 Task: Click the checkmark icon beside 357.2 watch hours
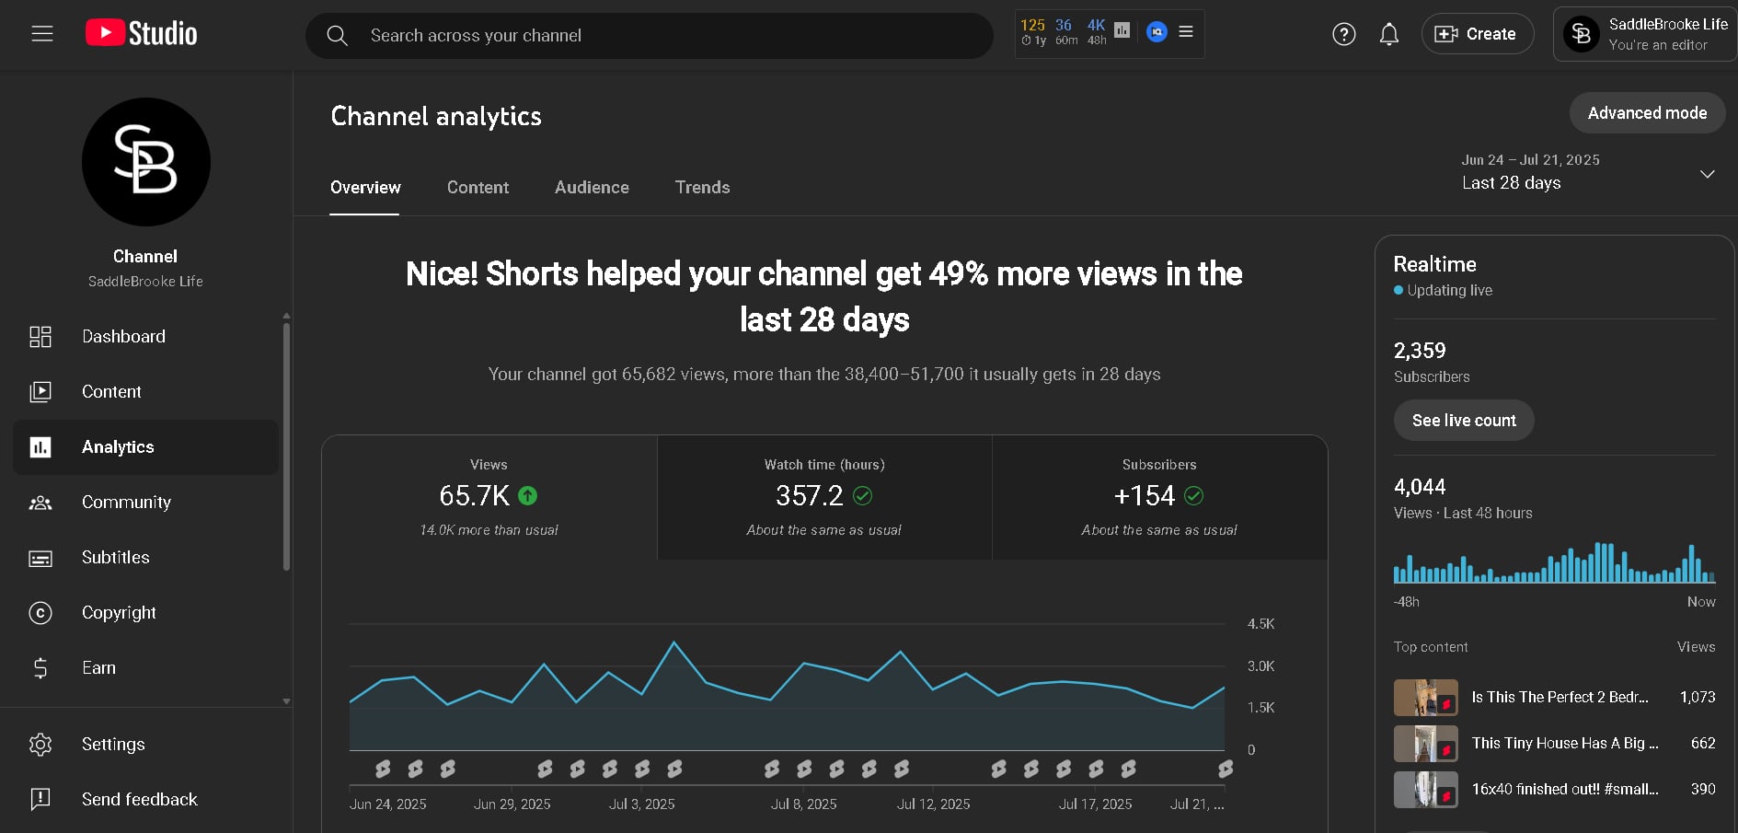(x=863, y=496)
